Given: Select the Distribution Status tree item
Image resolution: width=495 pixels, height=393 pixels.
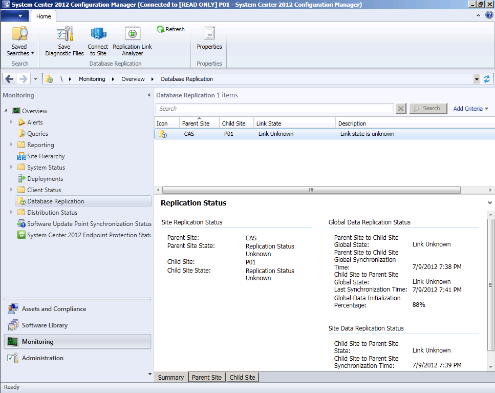Looking at the screenshot, I should 52,213.
